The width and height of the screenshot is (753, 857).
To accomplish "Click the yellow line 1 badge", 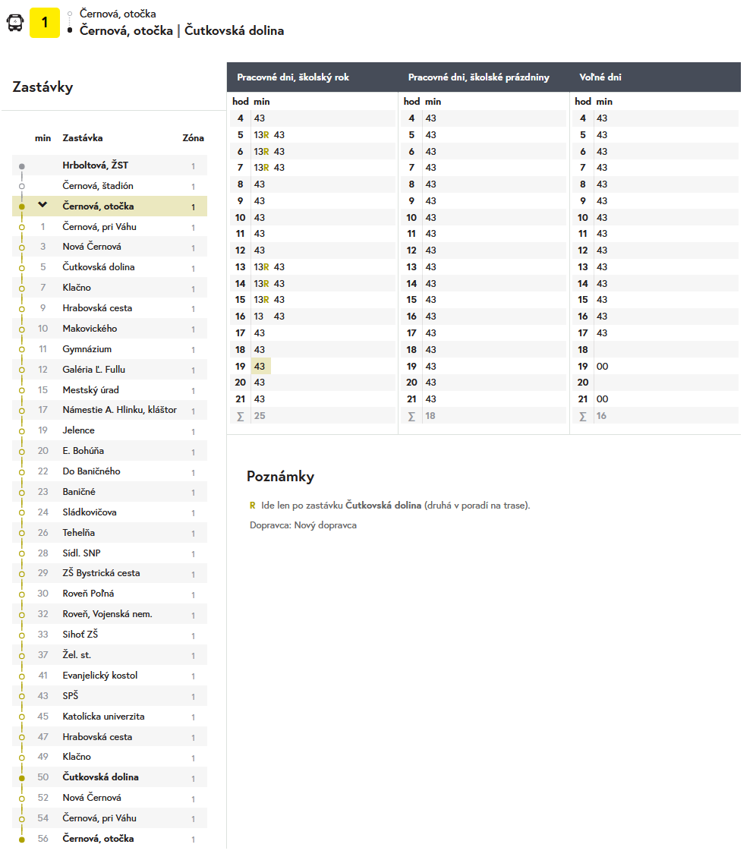I will point(45,23).
